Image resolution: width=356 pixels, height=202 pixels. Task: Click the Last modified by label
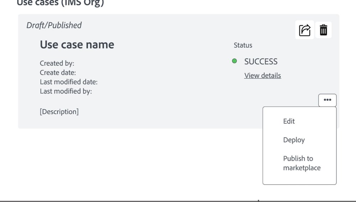pos(66,91)
